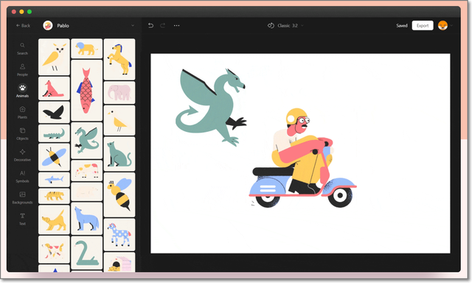This screenshot has width=472, height=283.
Task: Pick the pink fish illustration thumbnail
Action: pyautogui.click(x=87, y=90)
